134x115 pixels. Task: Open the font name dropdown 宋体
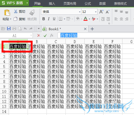[x=80, y=12]
